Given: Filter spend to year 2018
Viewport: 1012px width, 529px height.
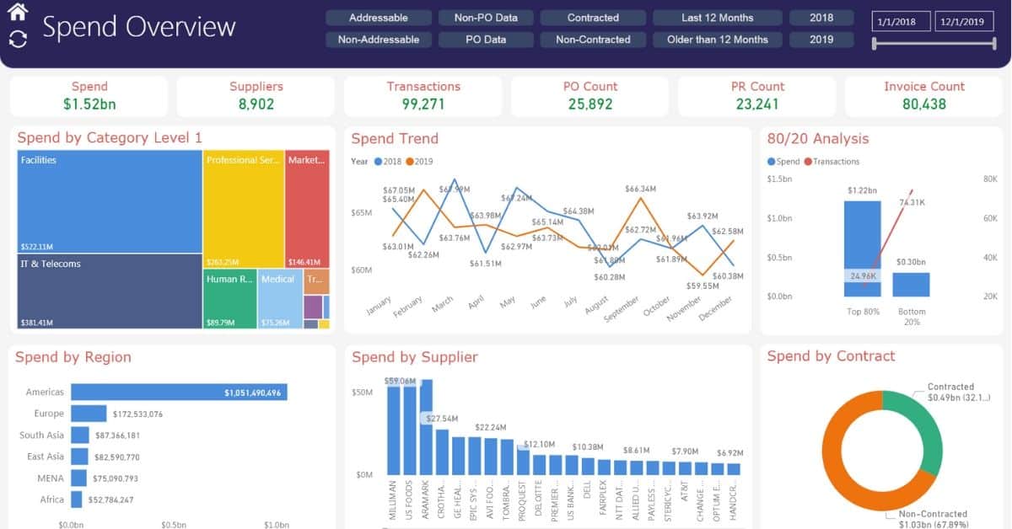Looking at the screenshot, I should [821, 17].
